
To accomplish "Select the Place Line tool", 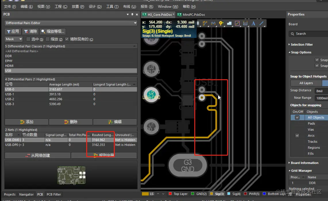I will pyautogui.click(x=262, y=23).
